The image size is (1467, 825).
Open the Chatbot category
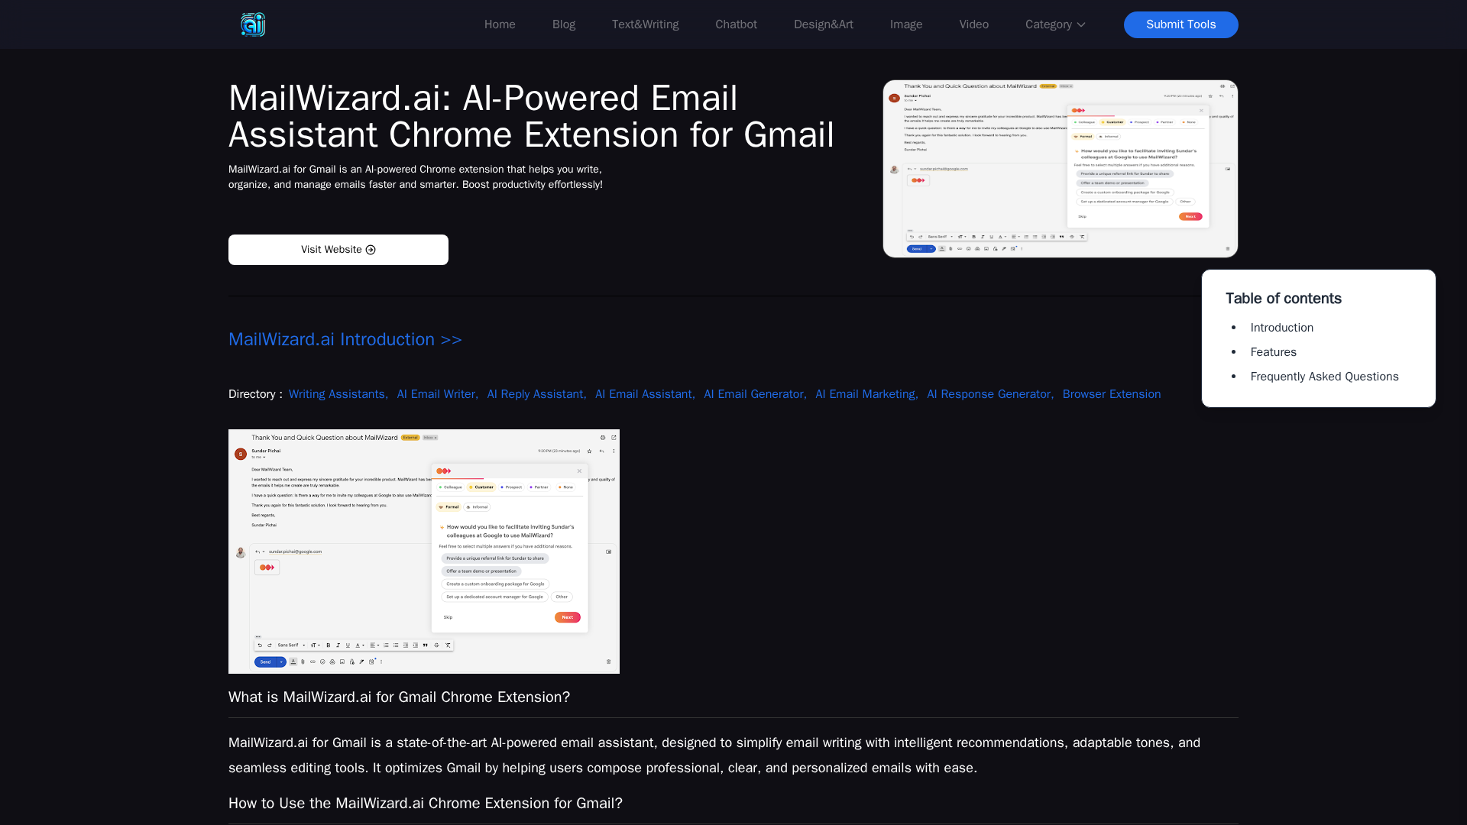click(736, 24)
